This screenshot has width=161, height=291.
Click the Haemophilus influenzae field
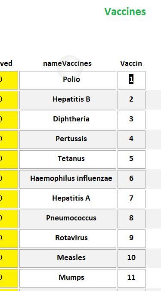click(68, 179)
